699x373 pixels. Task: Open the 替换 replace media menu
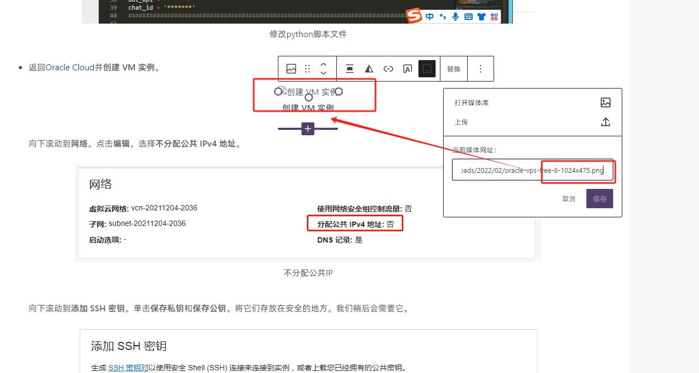(x=454, y=68)
